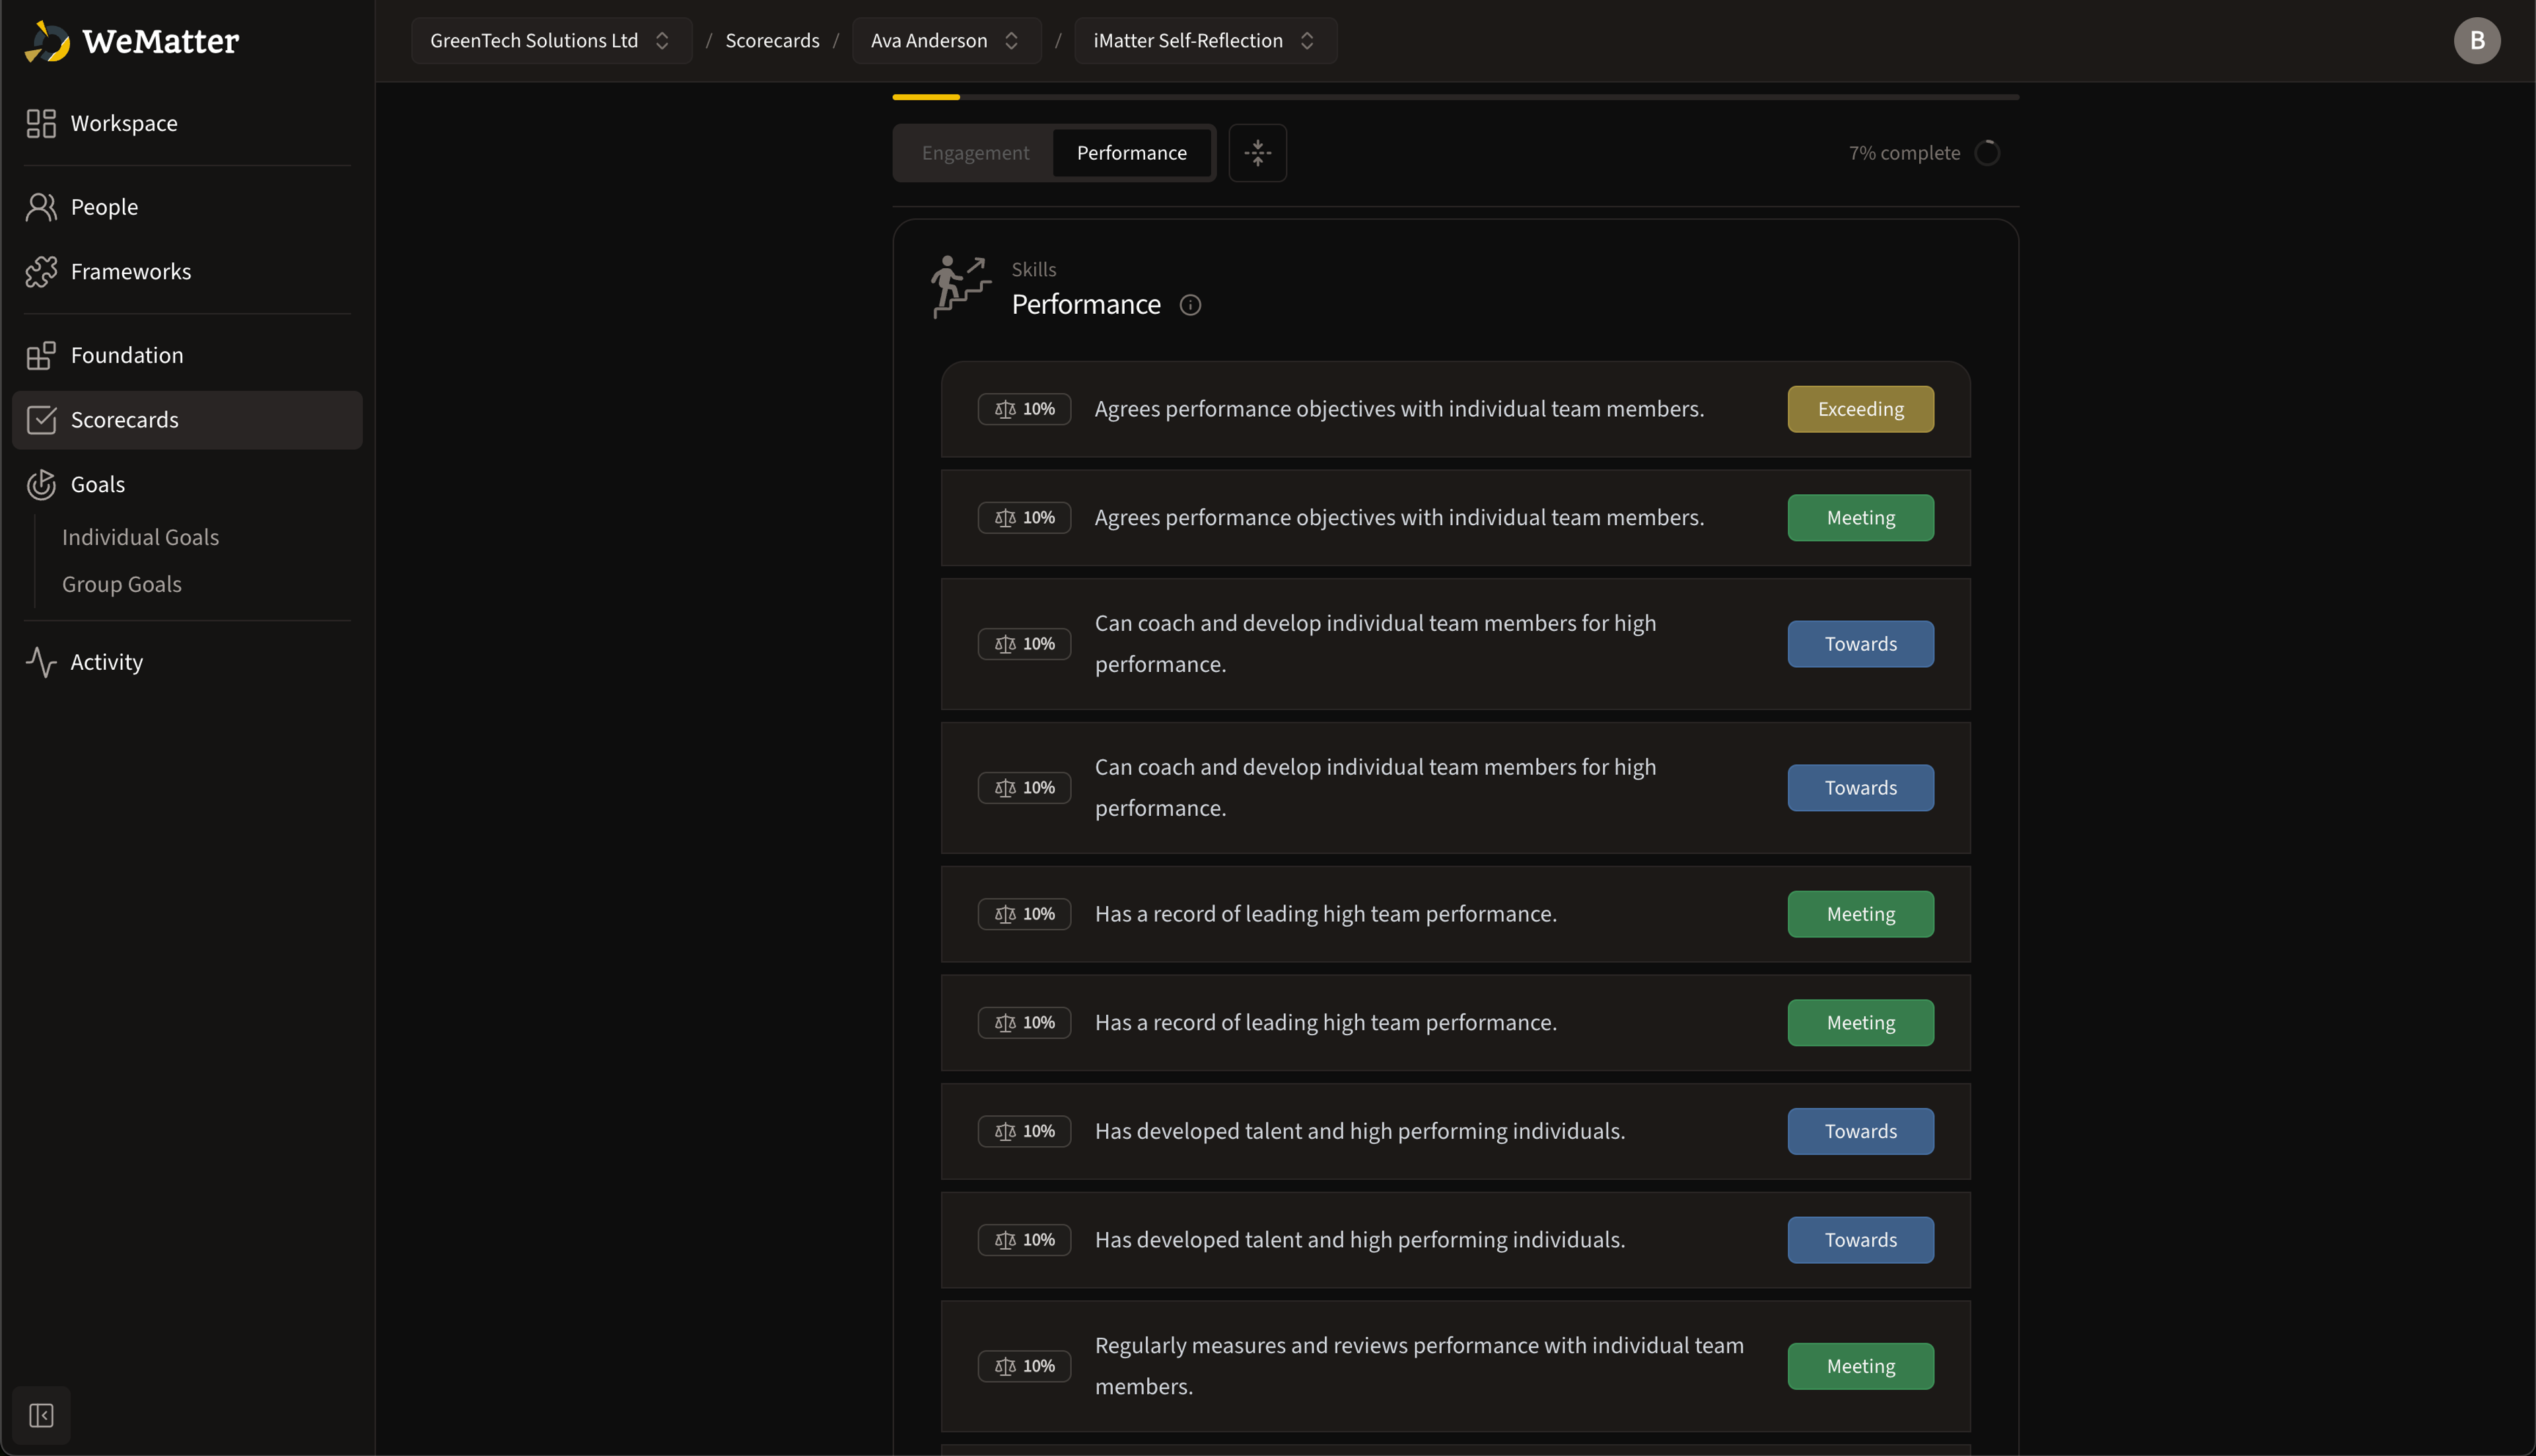Viewport: 2536px width, 1456px height.
Task: Open Frameworks section
Action: click(187, 271)
